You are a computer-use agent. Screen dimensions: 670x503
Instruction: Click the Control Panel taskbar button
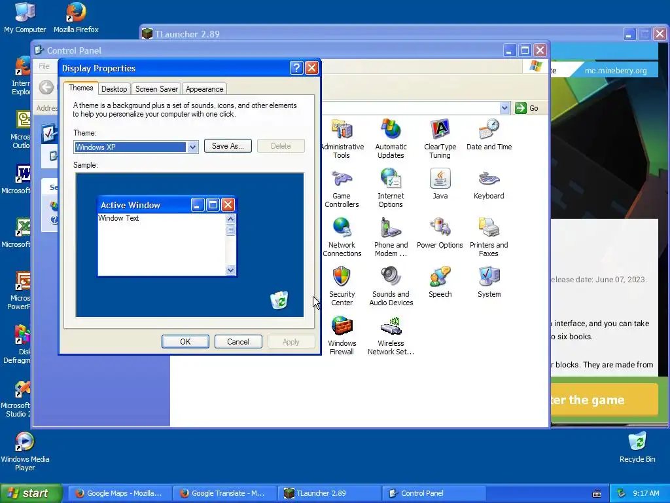(434, 493)
